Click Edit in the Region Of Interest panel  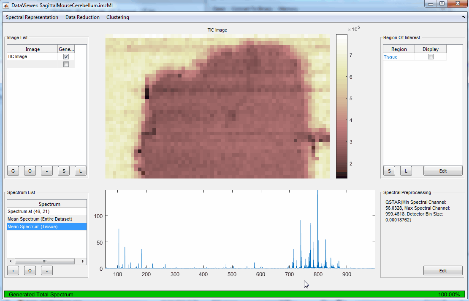click(x=442, y=170)
